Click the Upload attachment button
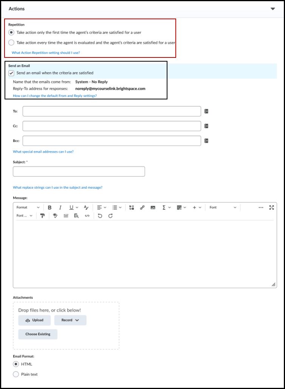Viewport: 285px width, 389px height. pos(34,320)
